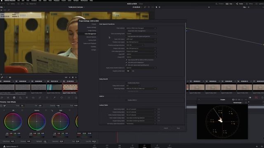Select the Color Wheels palette icon
The width and height of the screenshot is (264, 148).
14,97
